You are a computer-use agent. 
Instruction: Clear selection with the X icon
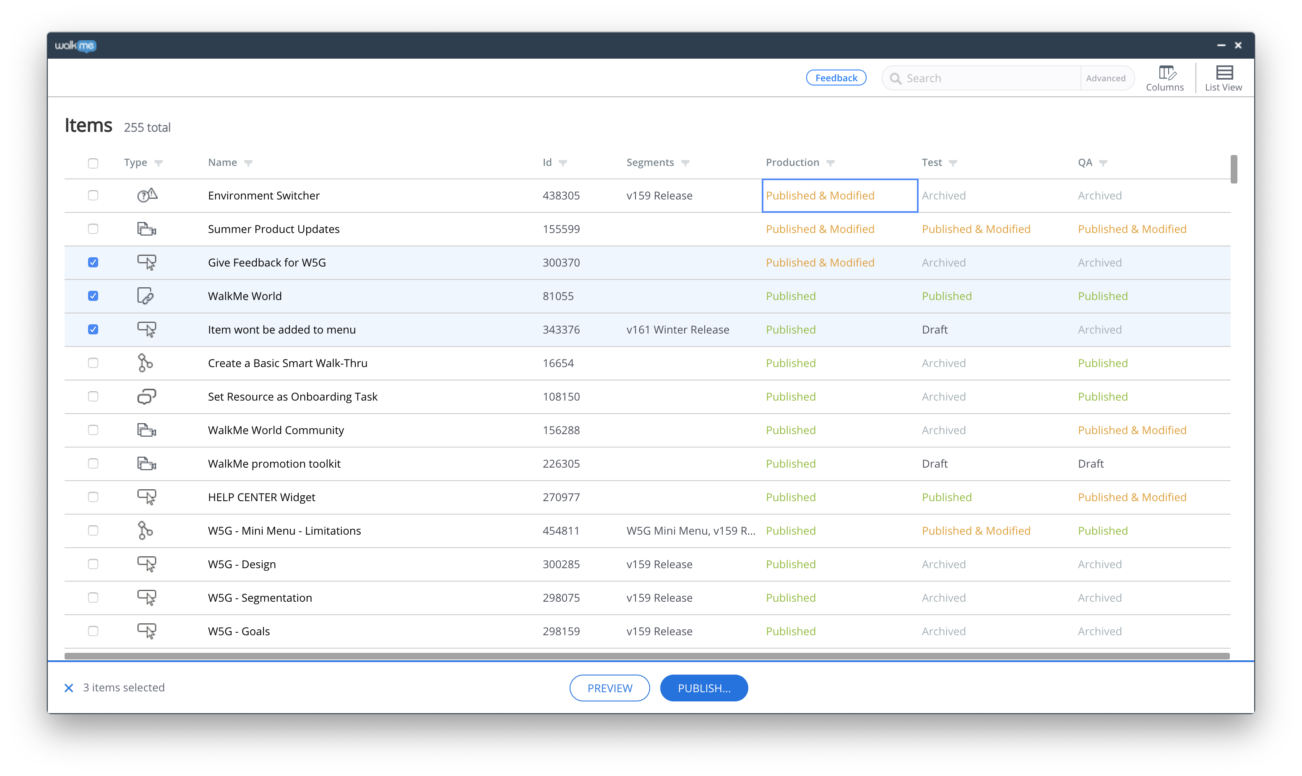(x=68, y=688)
